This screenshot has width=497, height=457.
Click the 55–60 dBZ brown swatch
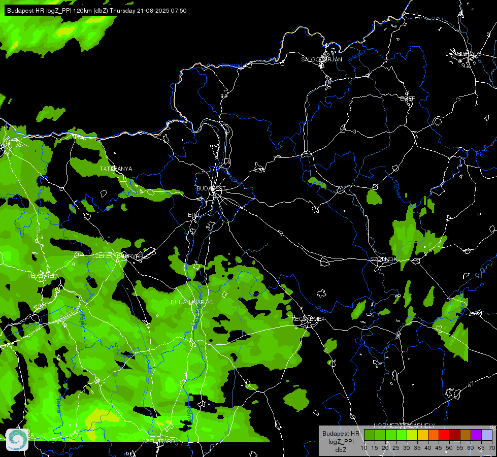click(x=466, y=435)
